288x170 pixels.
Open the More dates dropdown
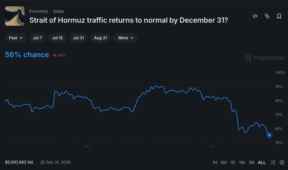(x=125, y=38)
